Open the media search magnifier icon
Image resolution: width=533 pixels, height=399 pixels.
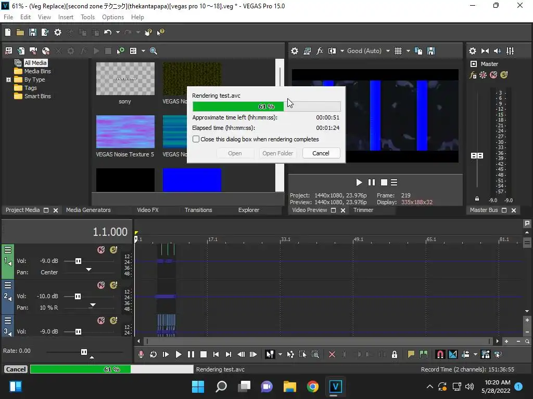click(154, 51)
